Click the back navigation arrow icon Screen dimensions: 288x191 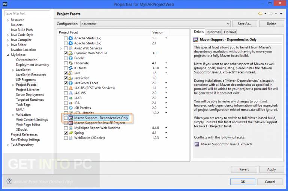tap(260, 13)
